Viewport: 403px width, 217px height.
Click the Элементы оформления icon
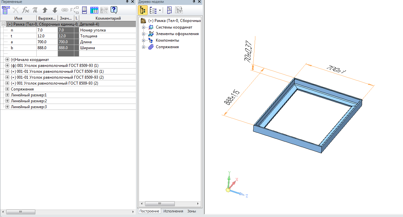(151, 34)
